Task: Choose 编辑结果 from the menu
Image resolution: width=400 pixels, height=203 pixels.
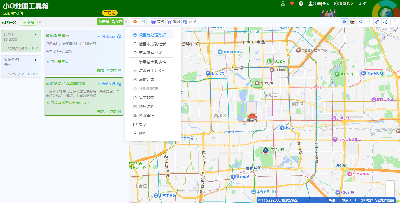Action: point(151,80)
